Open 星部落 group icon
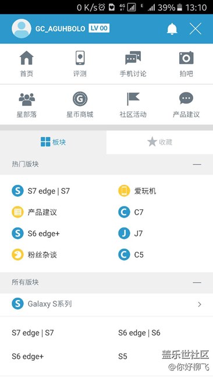This screenshot has width=213, height=378. click(x=27, y=99)
